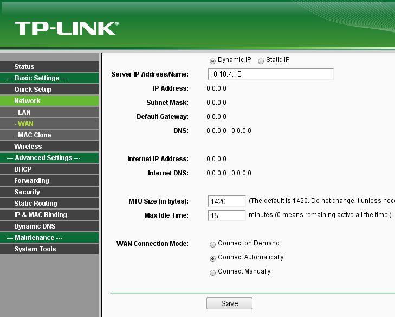This screenshot has width=395, height=317.
Task: Go to the LAN submenu
Action: tap(49, 112)
